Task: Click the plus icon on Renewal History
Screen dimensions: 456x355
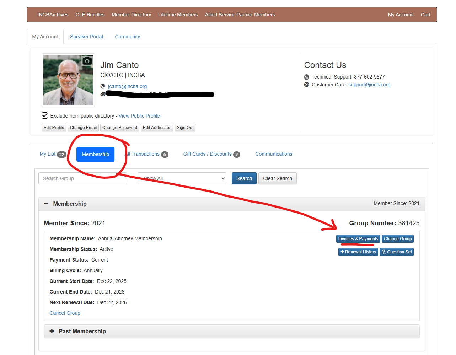Action: tap(342, 252)
